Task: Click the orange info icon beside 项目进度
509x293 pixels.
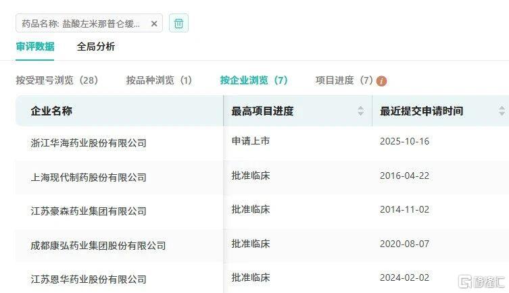Action: (x=382, y=81)
